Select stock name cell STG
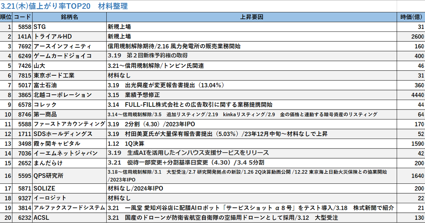The width and height of the screenshot is (425, 223). coord(69,27)
